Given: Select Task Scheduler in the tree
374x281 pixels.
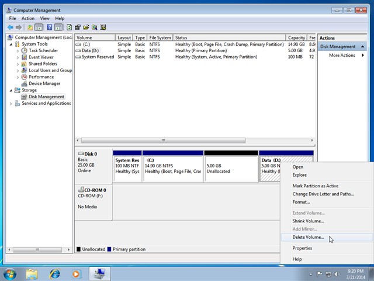Looking at the screenshot, I should point(43,51).
